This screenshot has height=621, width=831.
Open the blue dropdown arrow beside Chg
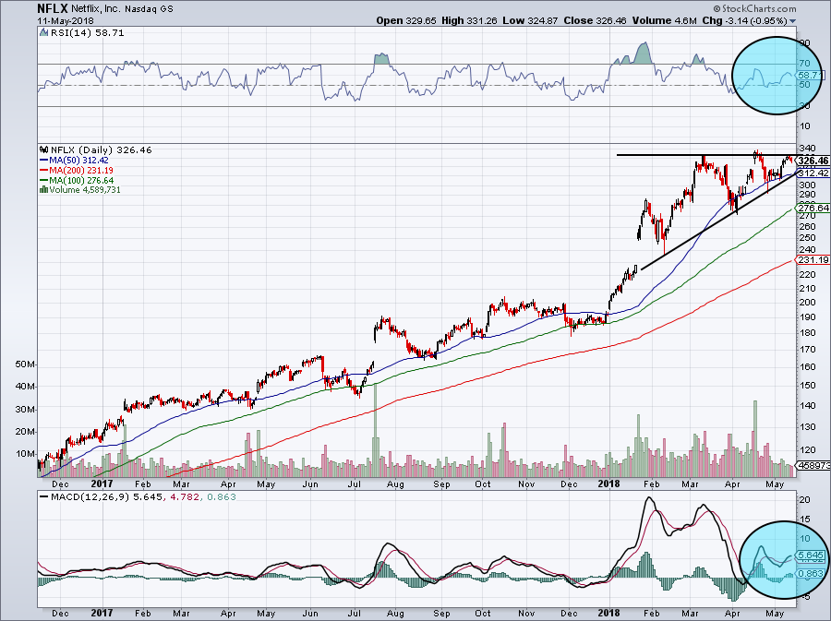click(793, 21)
